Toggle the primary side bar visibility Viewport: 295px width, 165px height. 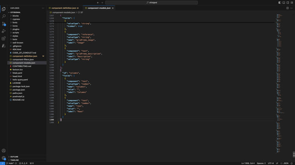(x=280, y=3)
